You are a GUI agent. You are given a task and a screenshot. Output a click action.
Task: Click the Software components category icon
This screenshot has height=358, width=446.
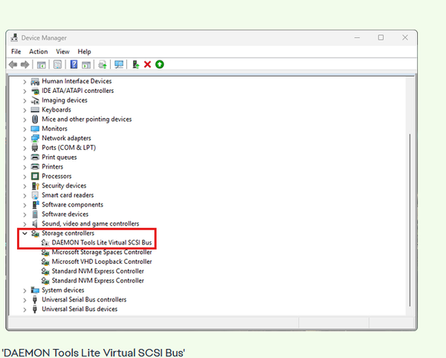(36, 204)
